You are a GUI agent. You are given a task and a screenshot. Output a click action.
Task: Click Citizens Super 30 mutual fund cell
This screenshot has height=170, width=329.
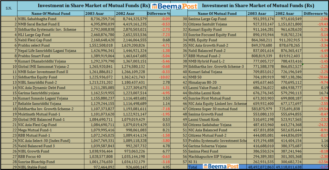[217, 109]
